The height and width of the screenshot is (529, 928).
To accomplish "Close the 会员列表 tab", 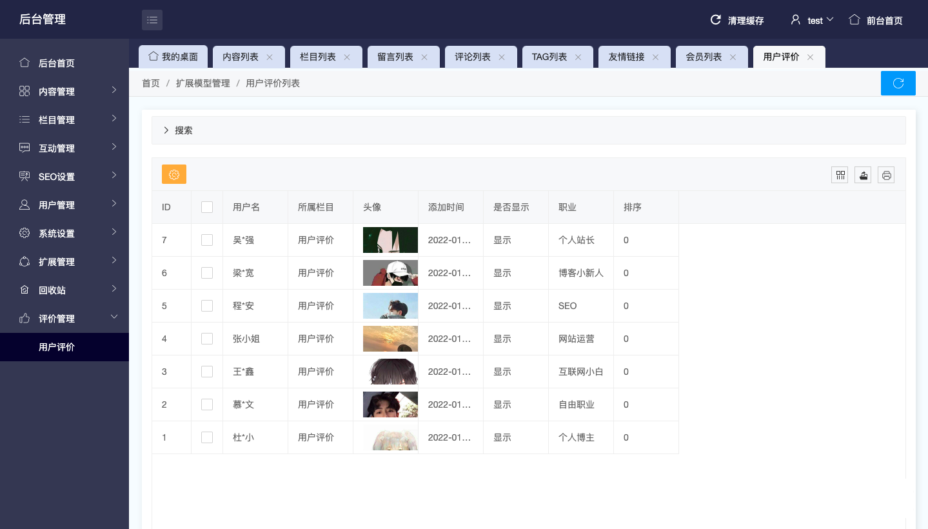I will point(733,57).
